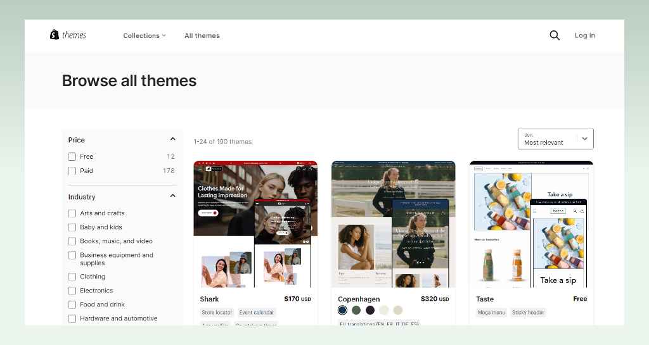Select the Clothing industry checkbox

pos(72,277)
